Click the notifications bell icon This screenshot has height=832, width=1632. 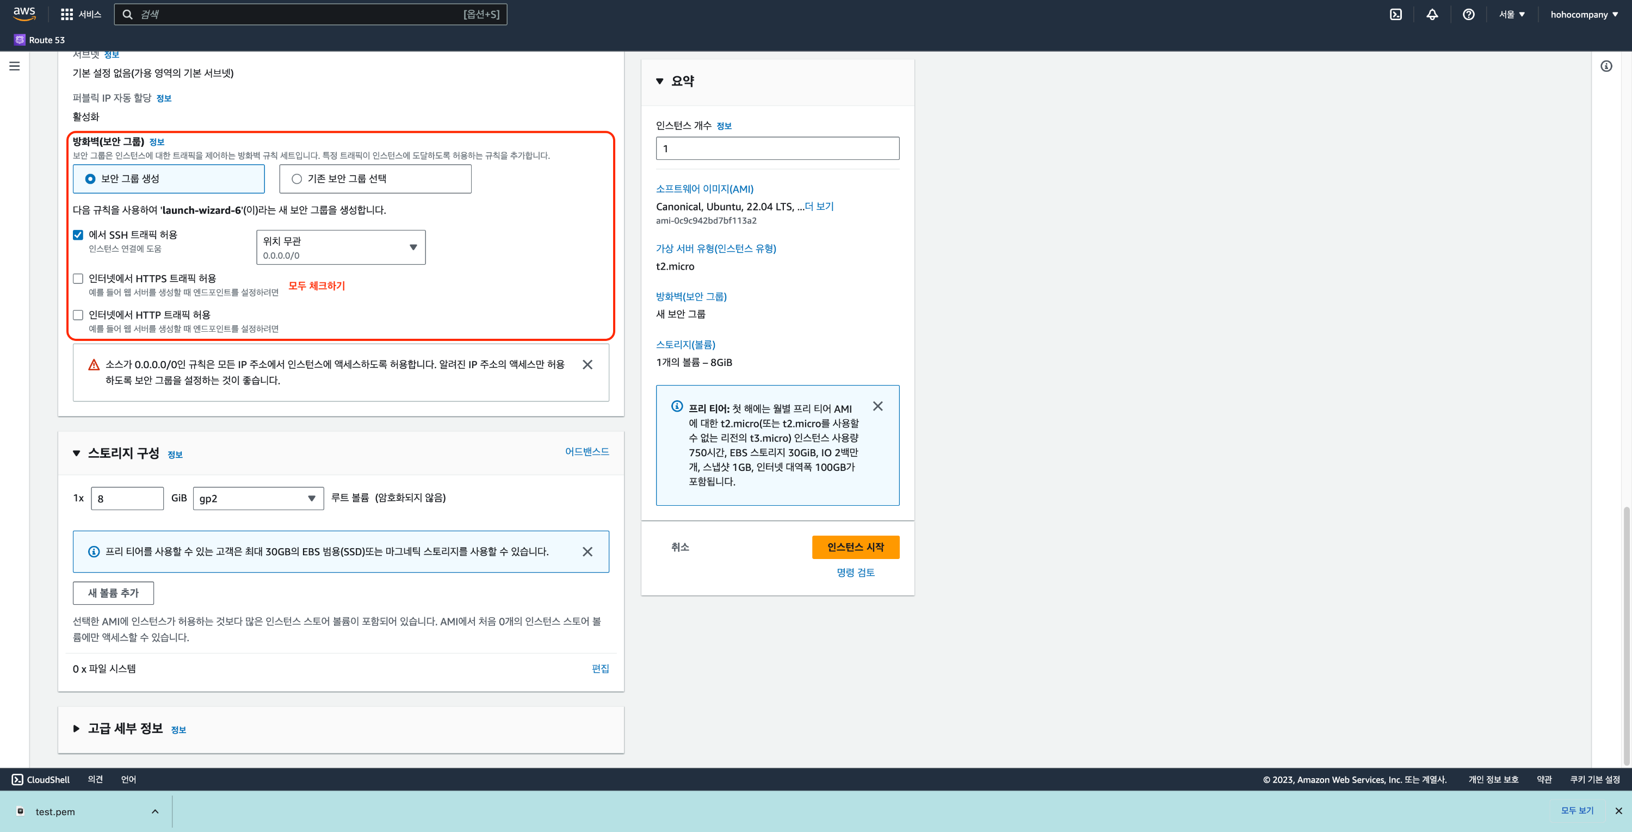tap(1432, 15)
